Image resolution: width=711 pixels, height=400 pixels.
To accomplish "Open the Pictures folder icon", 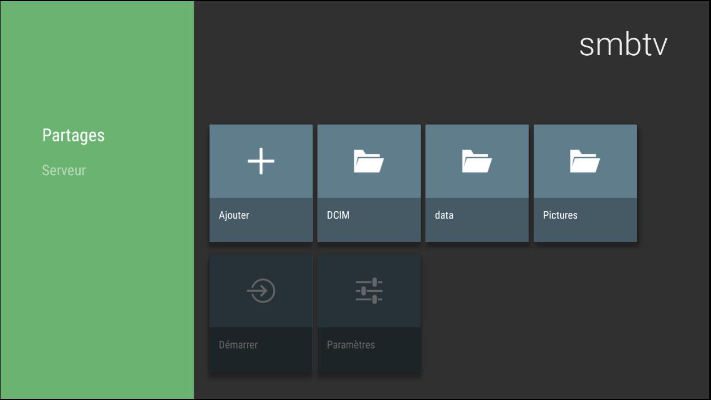I will click(585, 161).
